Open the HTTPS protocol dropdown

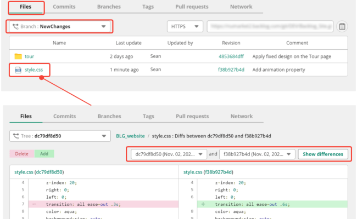point(185,26)
